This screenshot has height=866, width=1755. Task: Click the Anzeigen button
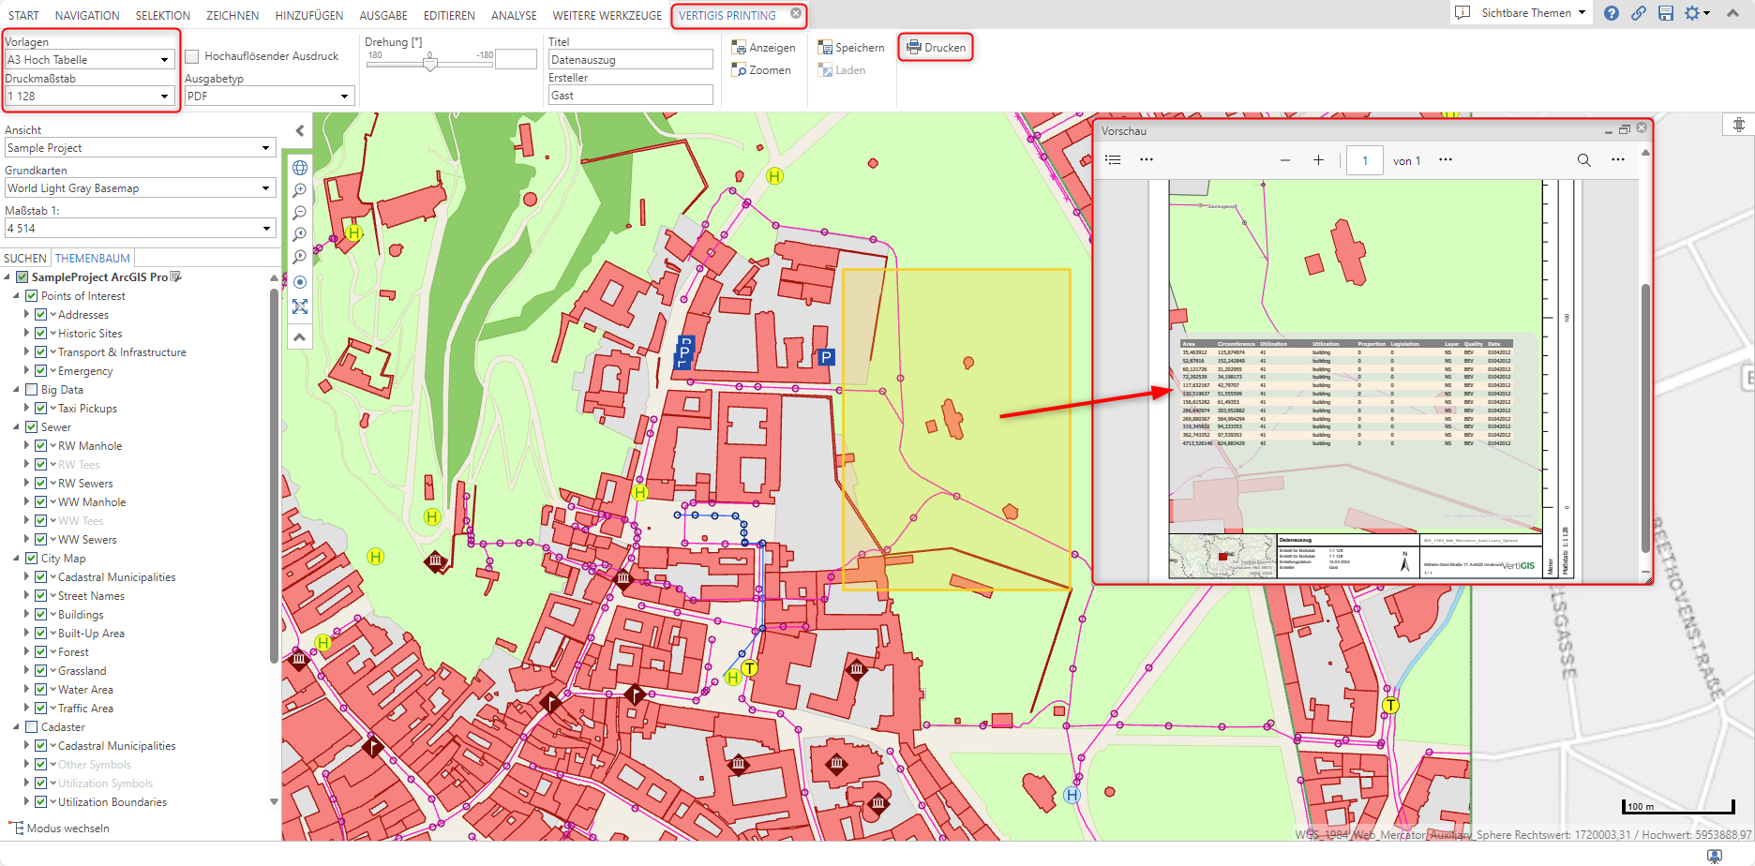[x=763, y=48]
